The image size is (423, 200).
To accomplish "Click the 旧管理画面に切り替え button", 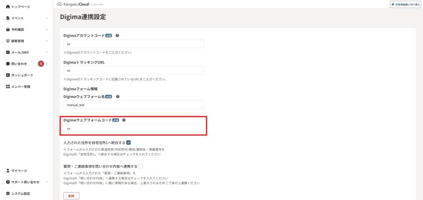I will [406, 5].
